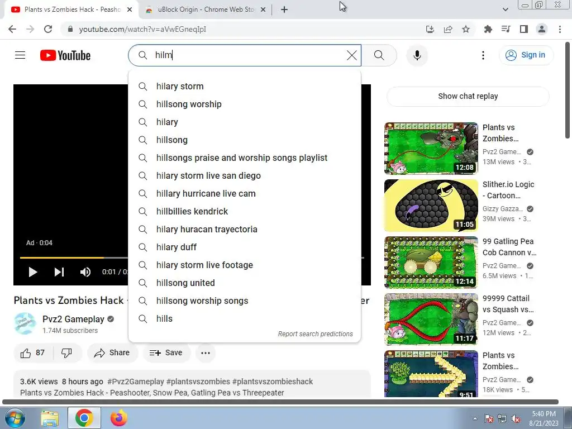Choose suggestion 'hilary storm'
This screenshot has height=429, width=572.
point(245,86)
